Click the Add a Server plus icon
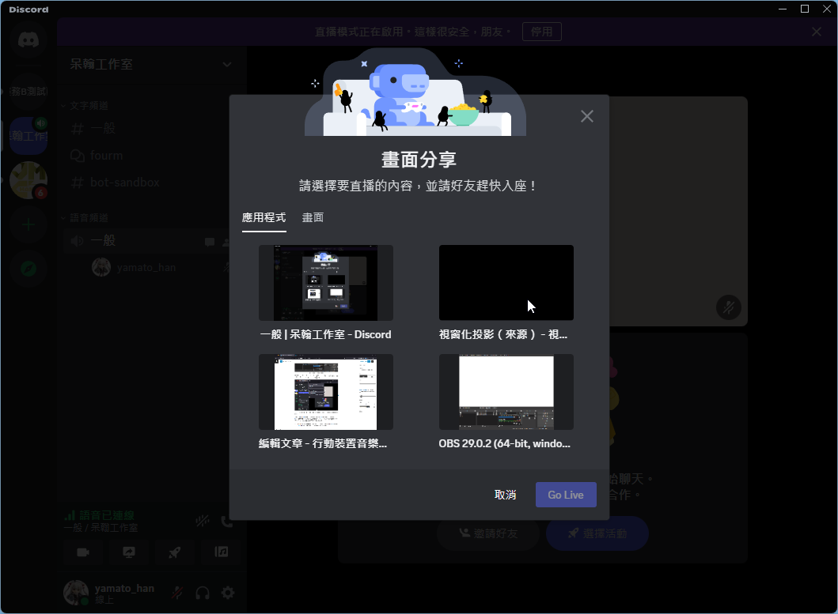 [x=28, y=224]
